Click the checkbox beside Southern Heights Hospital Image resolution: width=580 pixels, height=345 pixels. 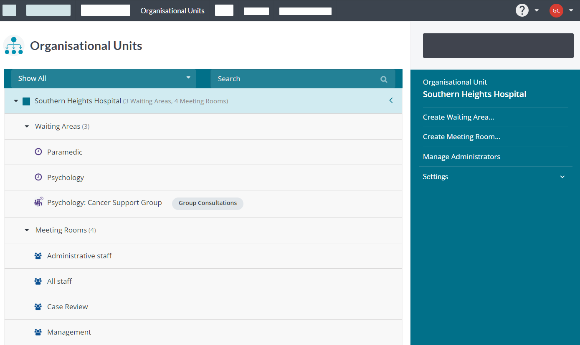click(x=26, y=101)
